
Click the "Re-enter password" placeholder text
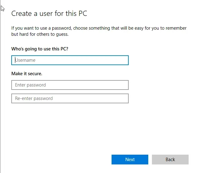point(34,98)
